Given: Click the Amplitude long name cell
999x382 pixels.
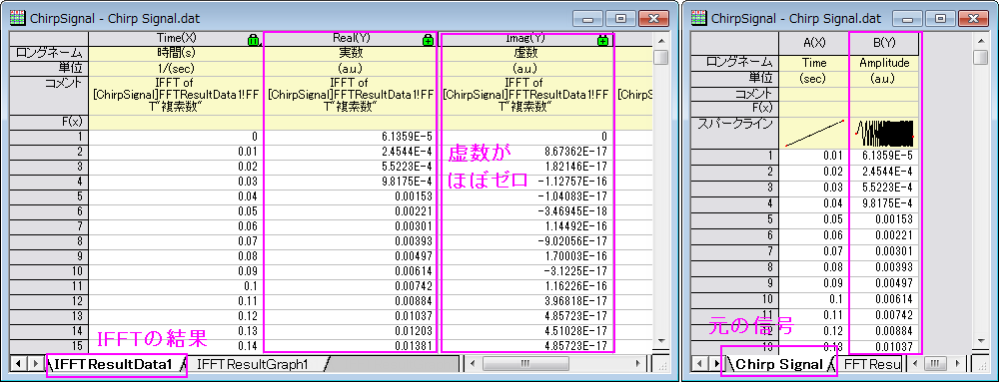Looking at the screenshot, I should coord(884,64).
